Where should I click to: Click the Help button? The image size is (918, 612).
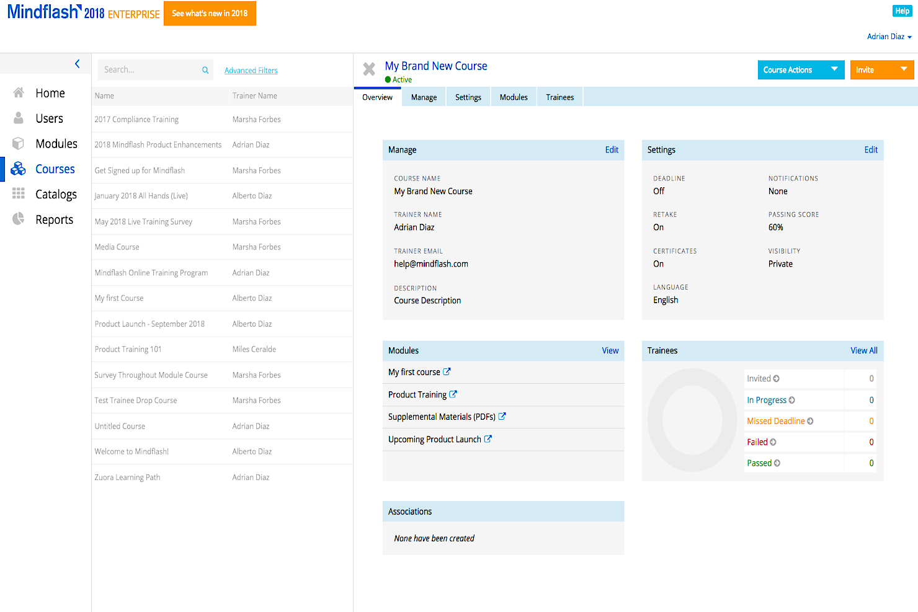(x=902, y=11)
